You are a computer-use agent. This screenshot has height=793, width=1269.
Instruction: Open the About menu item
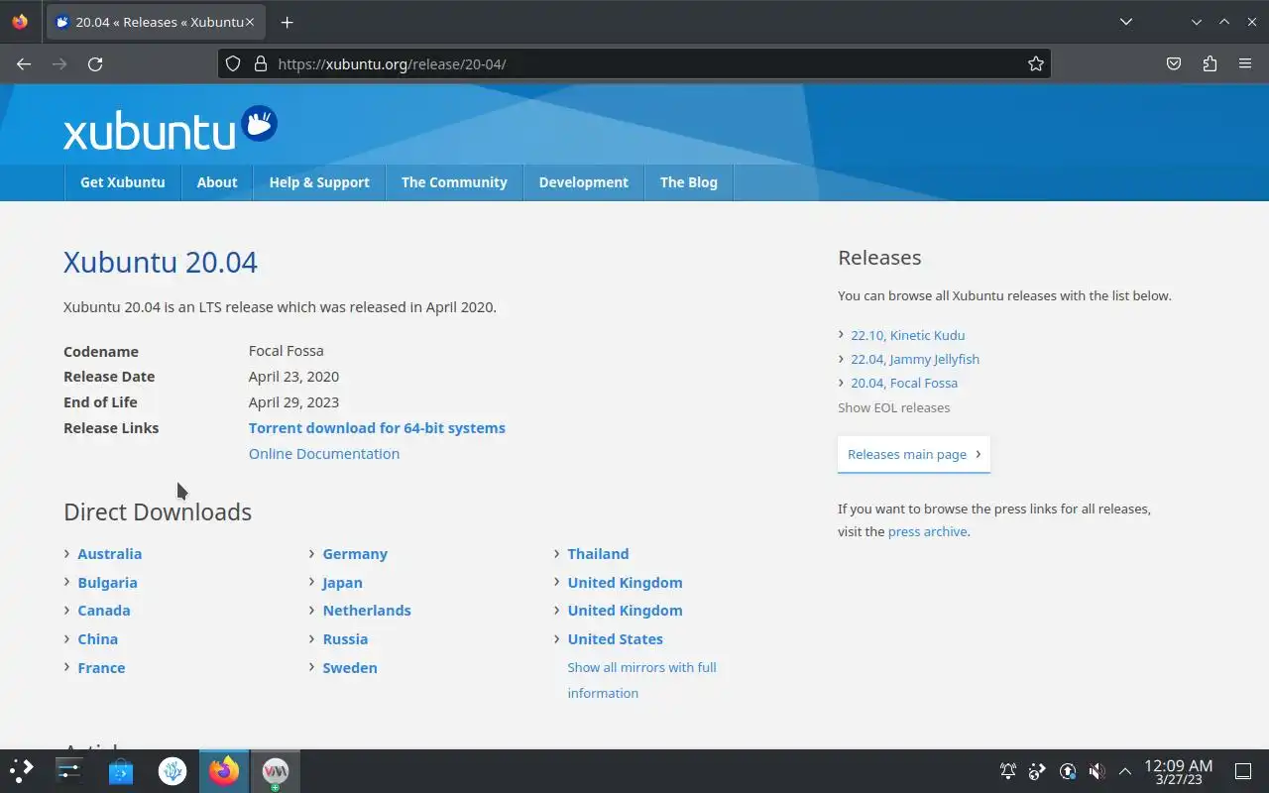pyautogui.click(x=217, y=182)
